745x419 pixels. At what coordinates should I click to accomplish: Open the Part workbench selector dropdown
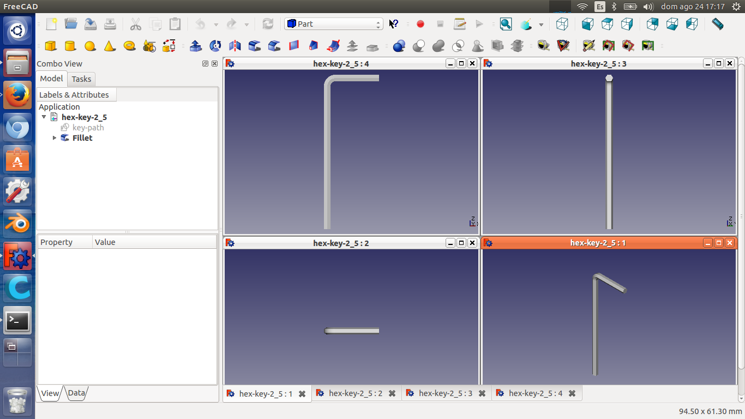[333, 24]
